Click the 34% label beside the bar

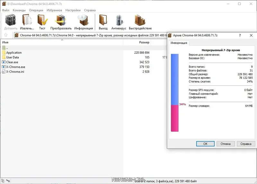tap(182, 104)
